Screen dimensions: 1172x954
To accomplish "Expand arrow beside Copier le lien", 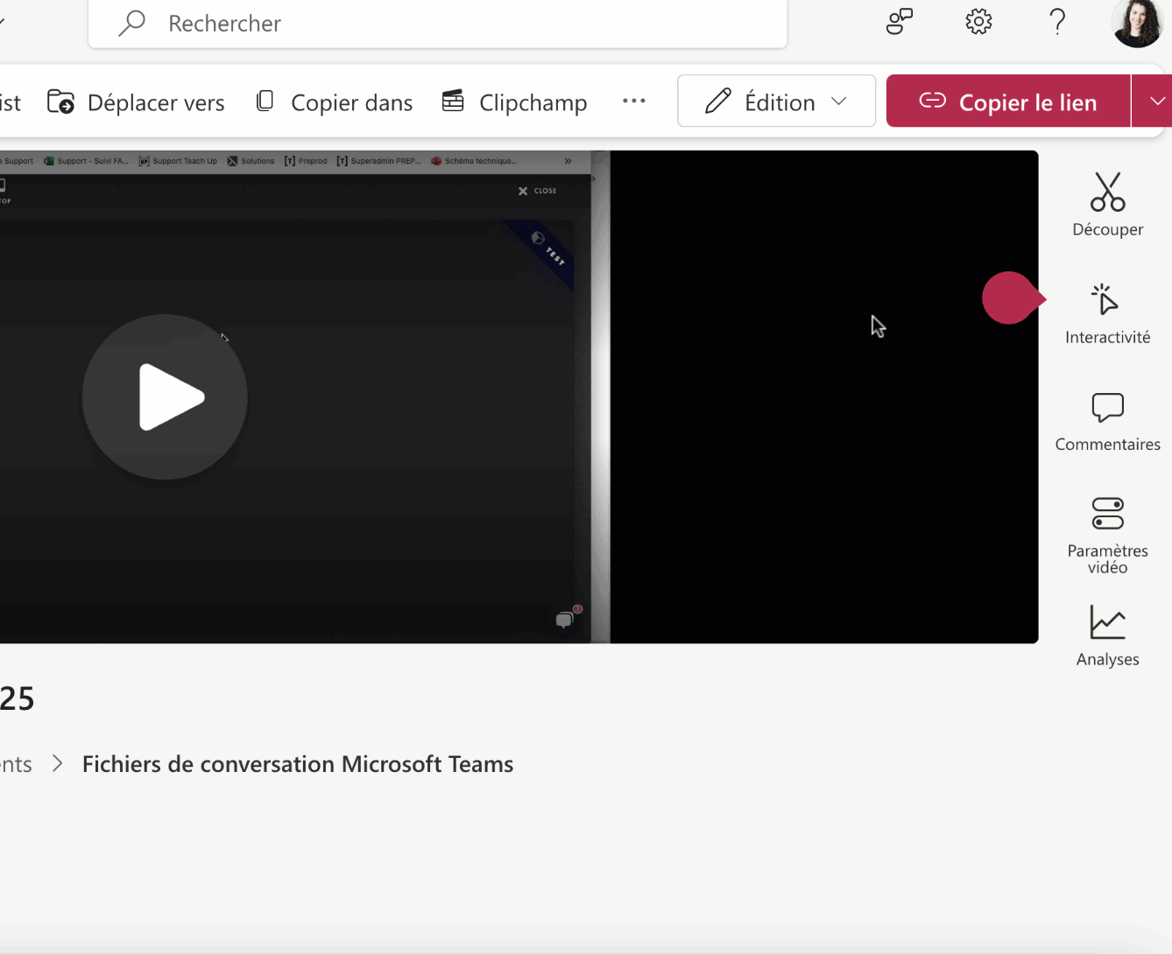I will pyautogui.click(x=1155, y=102).
